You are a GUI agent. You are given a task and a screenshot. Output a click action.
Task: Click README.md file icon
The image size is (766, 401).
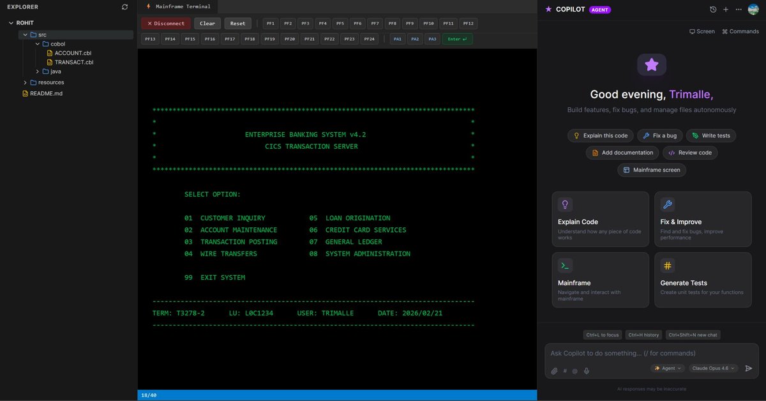[26, 93]
